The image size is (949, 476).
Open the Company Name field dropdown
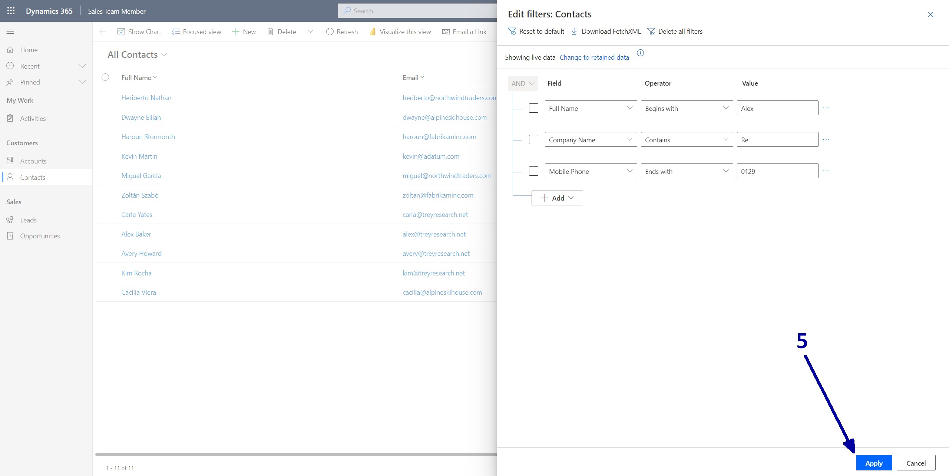tap(591, 139)
